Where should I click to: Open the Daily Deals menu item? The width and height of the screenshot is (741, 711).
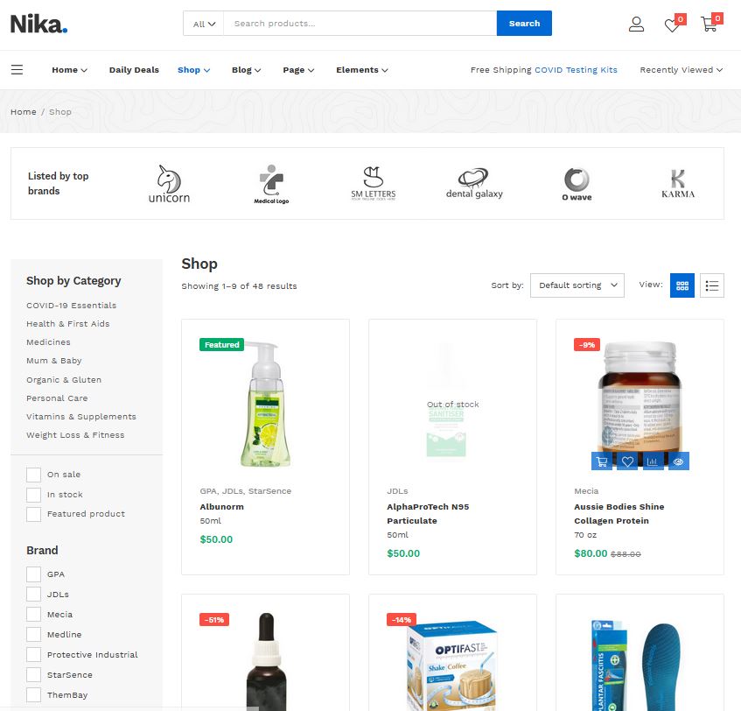coord(134,69)
